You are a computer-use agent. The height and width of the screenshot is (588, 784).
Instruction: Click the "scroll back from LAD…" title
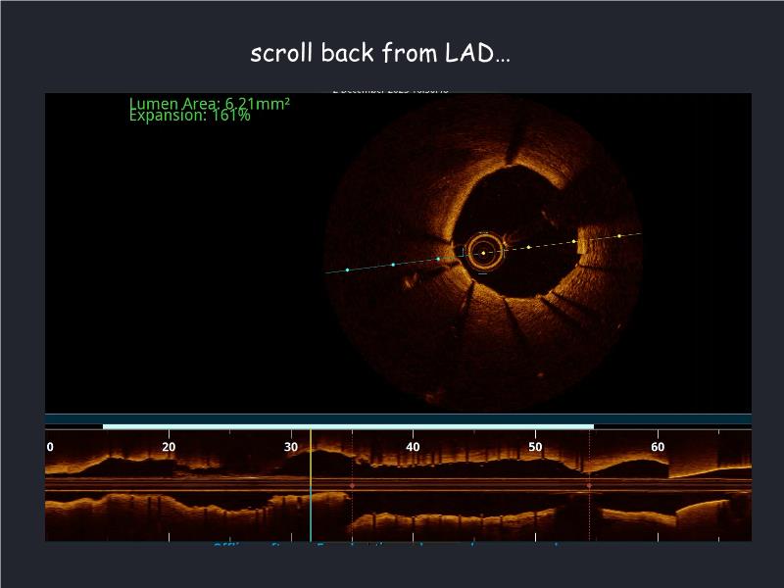[380, 53]
